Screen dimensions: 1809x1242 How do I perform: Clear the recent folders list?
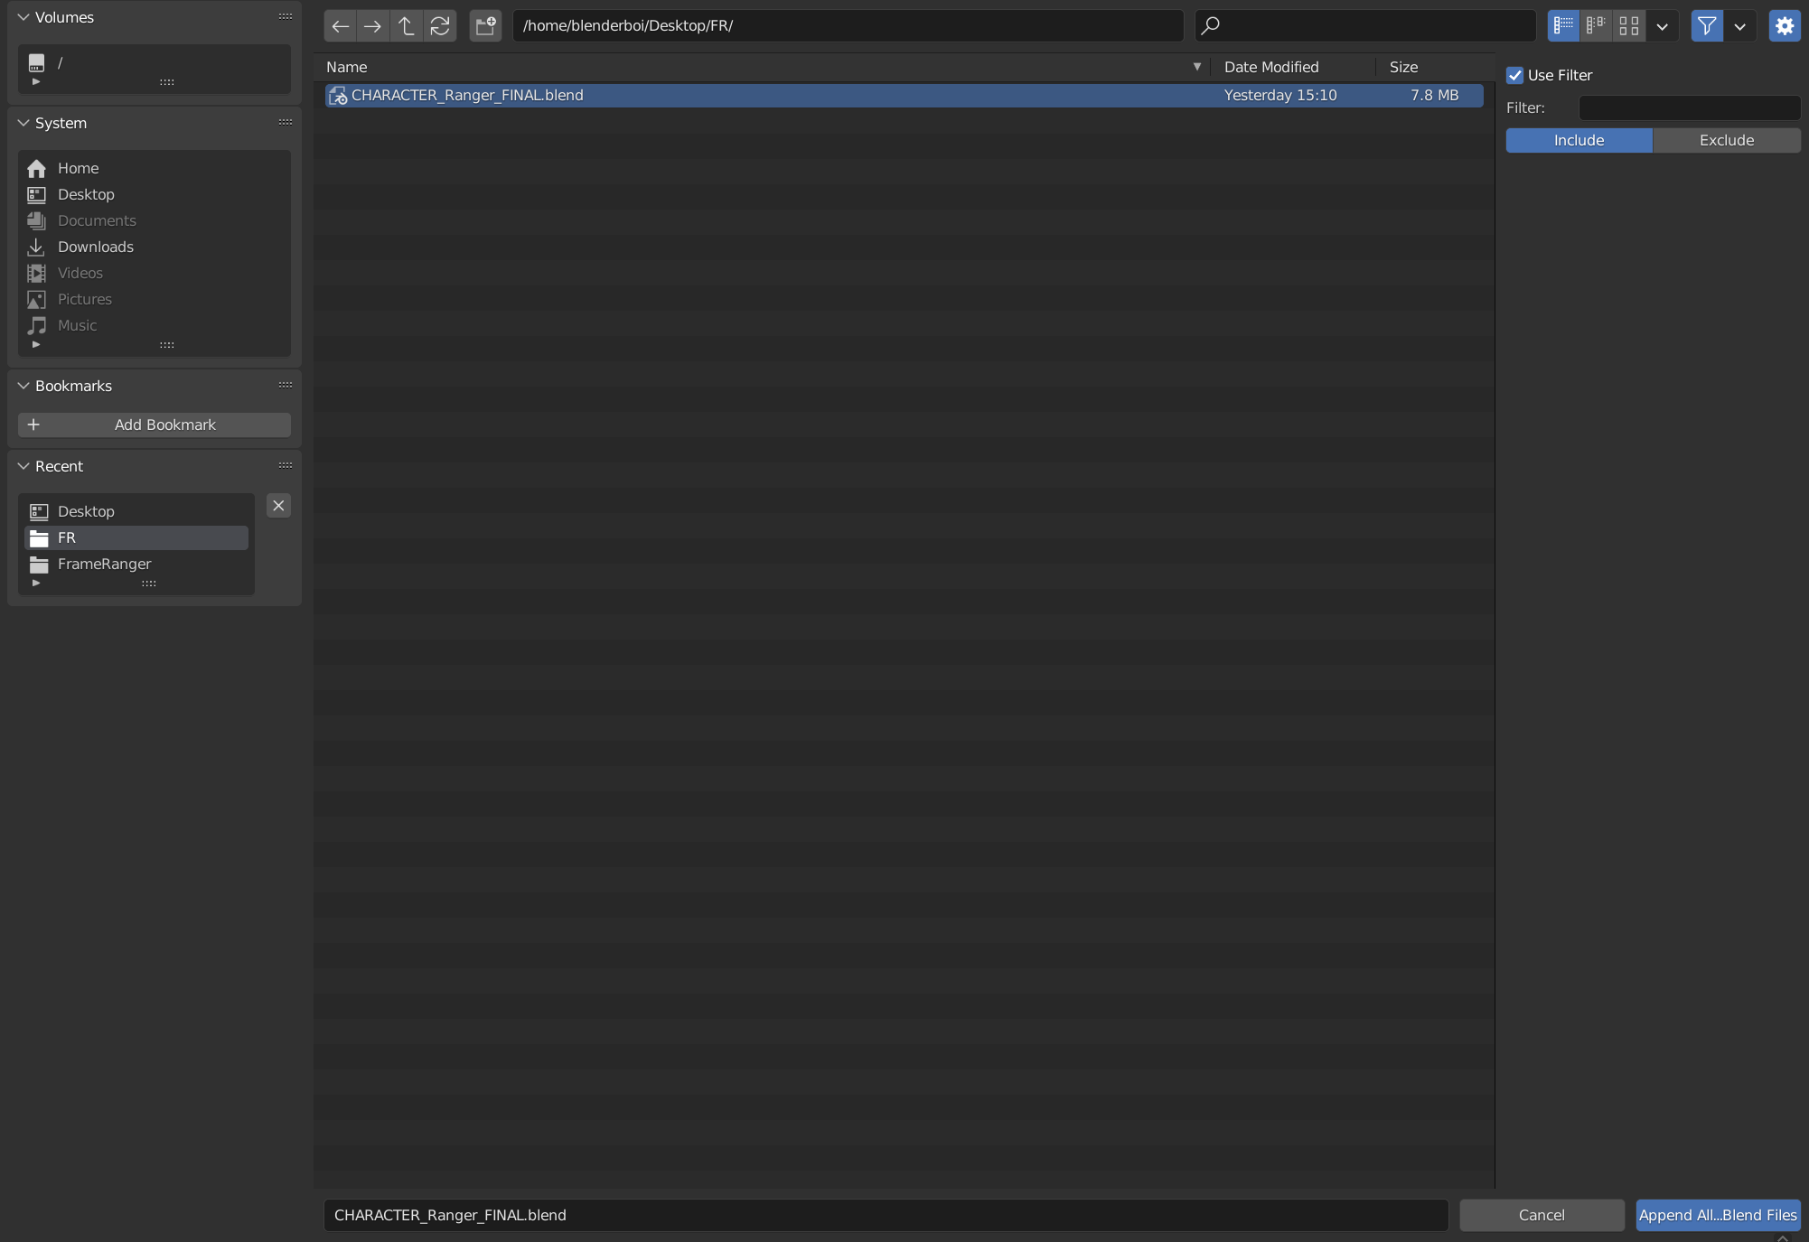pyautogui.click(x=278, y=506)
